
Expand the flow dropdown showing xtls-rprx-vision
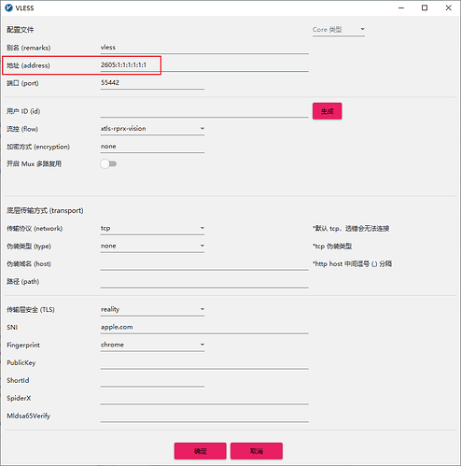152,129
